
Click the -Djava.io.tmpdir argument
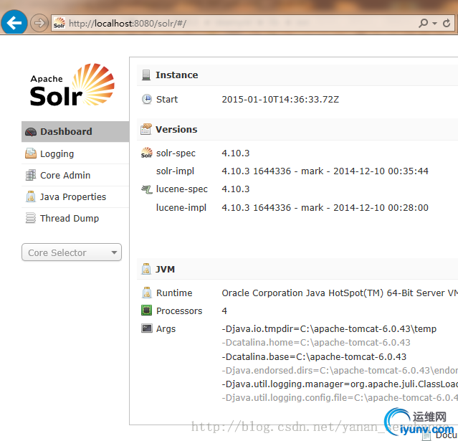coord(329,328)
